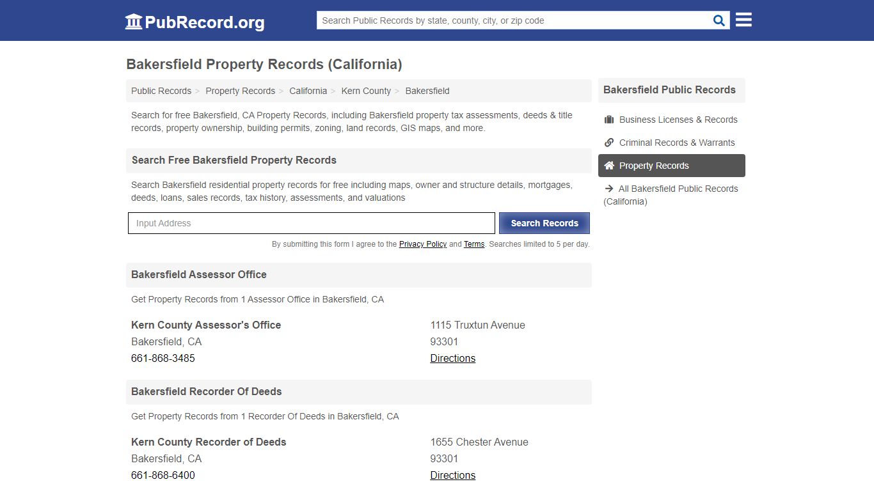Click the 1655 Chester Avenue address
Image resolution: width=874 pixels, height=491 pixels.
[x=479, y=442]
